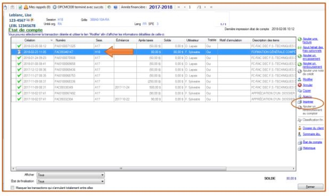
Task: Open the Afficher dropdown
Action: point(103,175)
